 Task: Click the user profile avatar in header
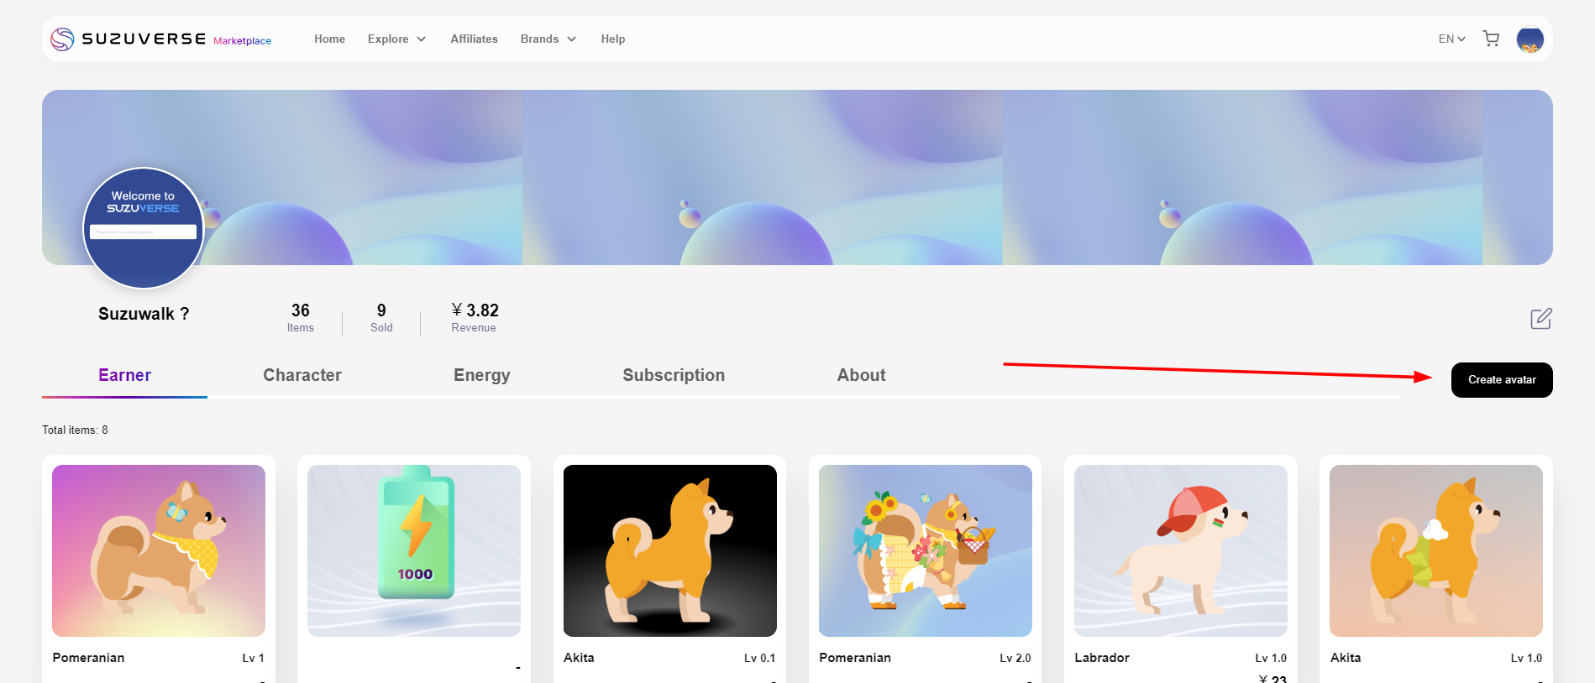coord(1529,39)
